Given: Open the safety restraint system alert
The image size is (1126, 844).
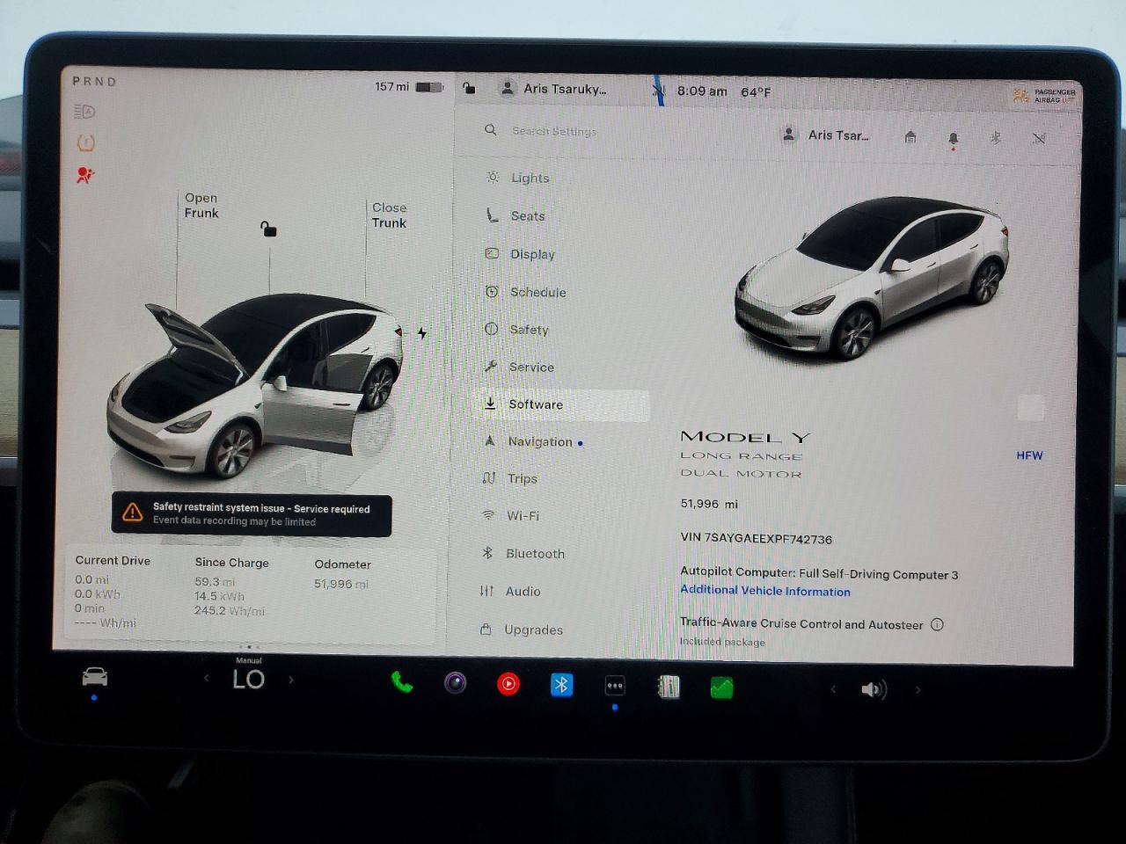Looking at the screenshot, I should pos(252,513).
